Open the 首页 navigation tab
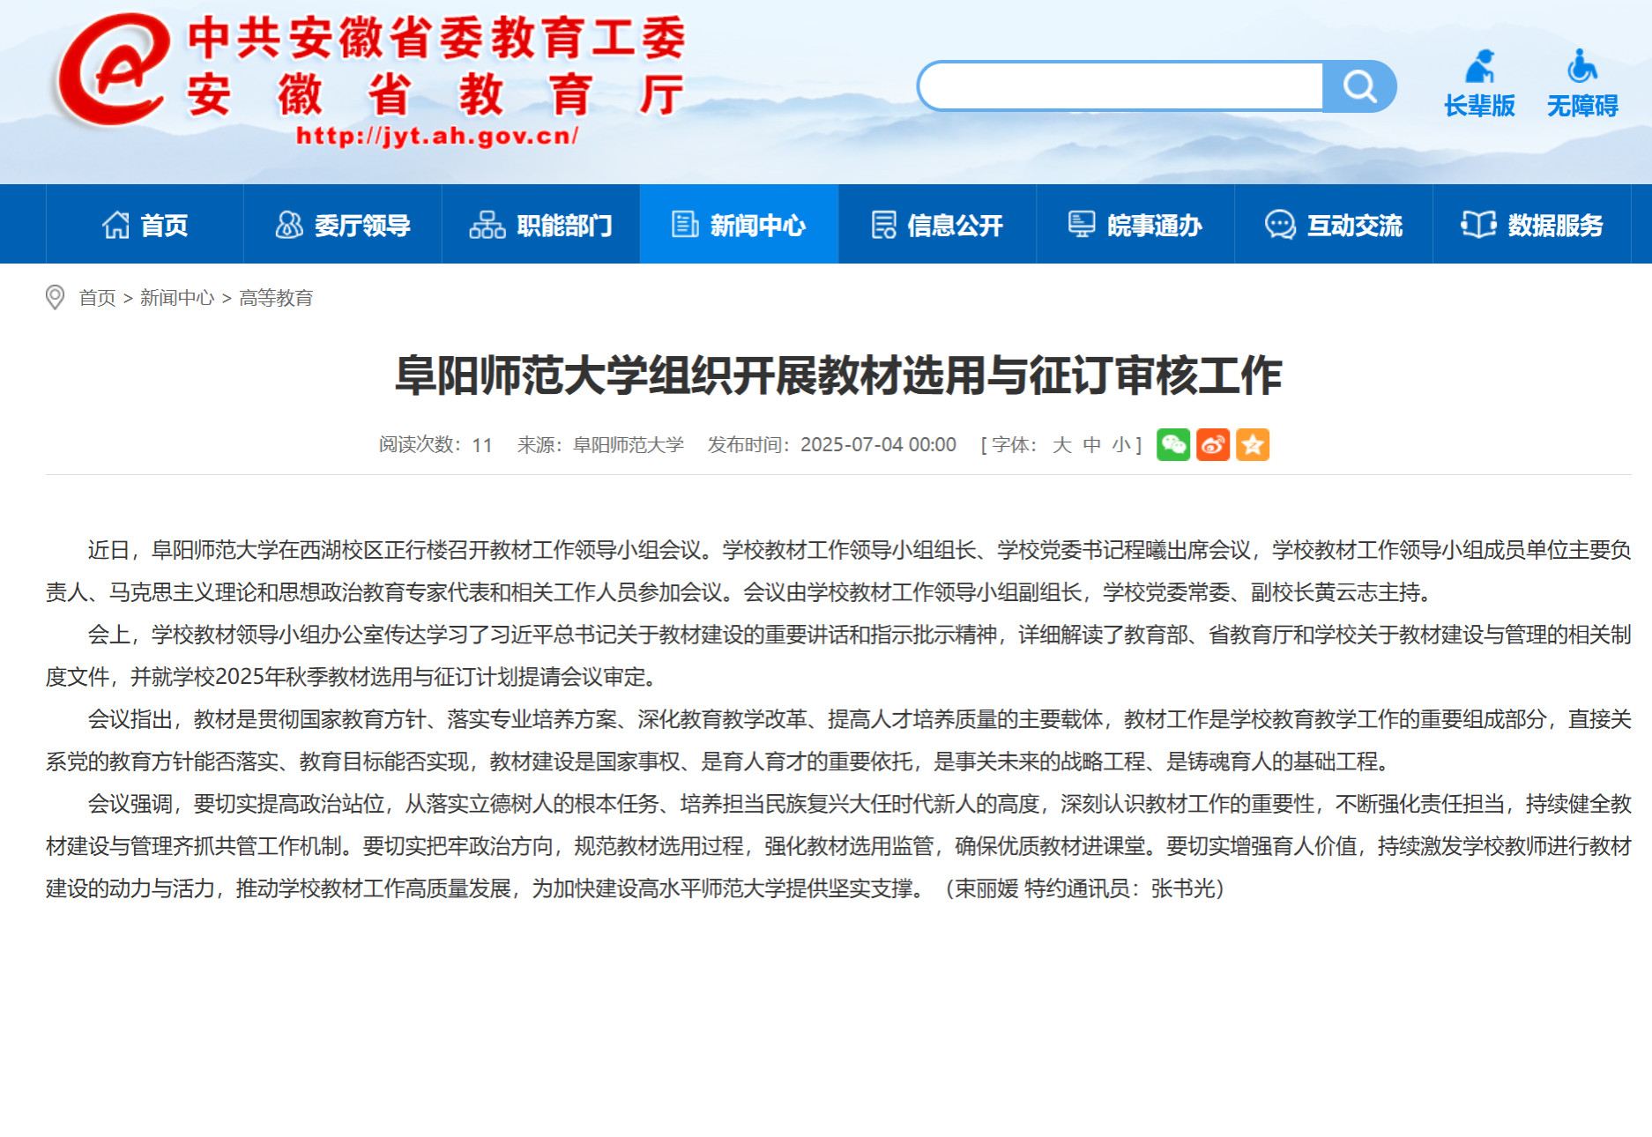This screenshot has height=1137, width=1652. pyautogui.click(x=145, y=225)
